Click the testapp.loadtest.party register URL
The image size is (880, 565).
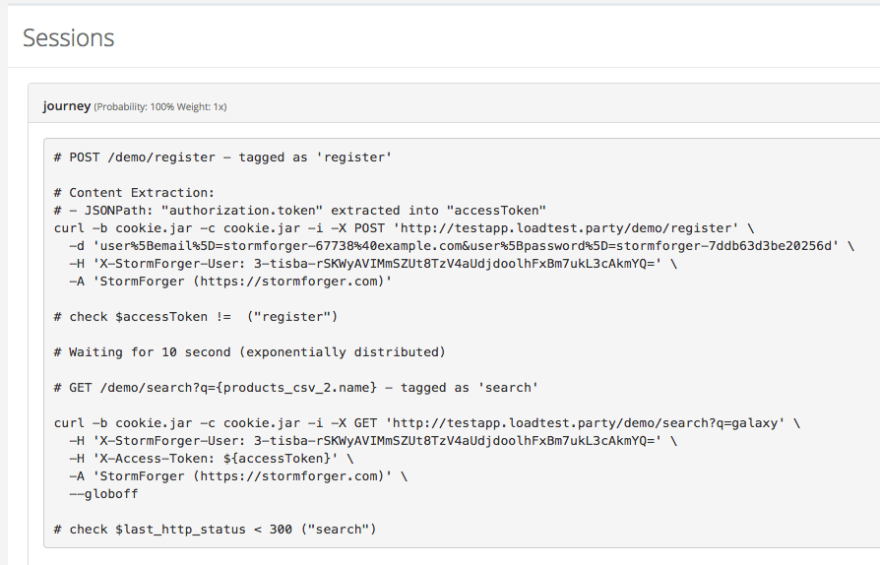pos(566,228)
